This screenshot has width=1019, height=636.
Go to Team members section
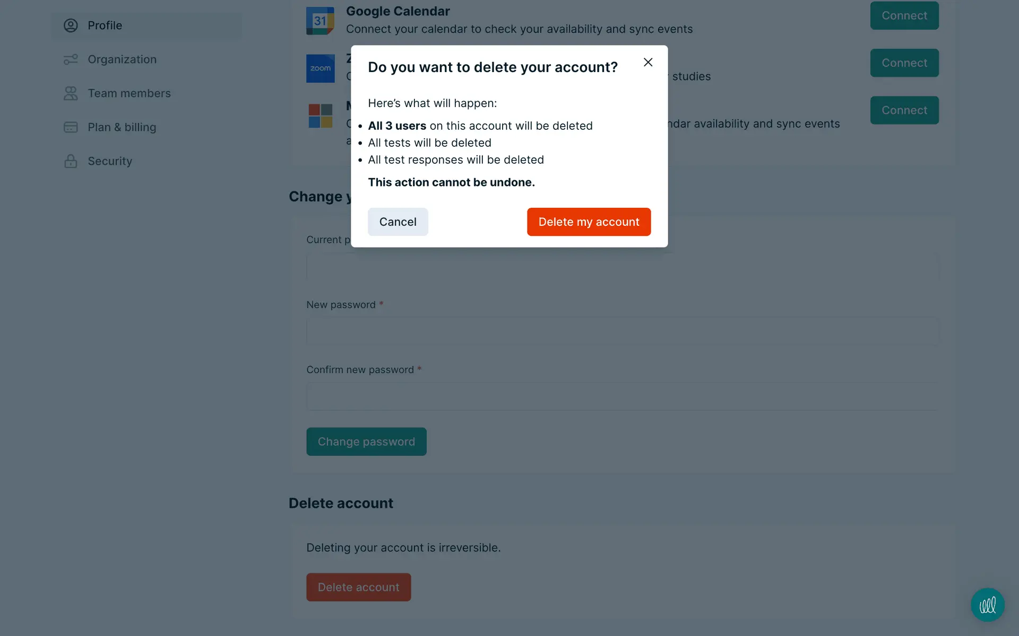click(x=129, y=93)
